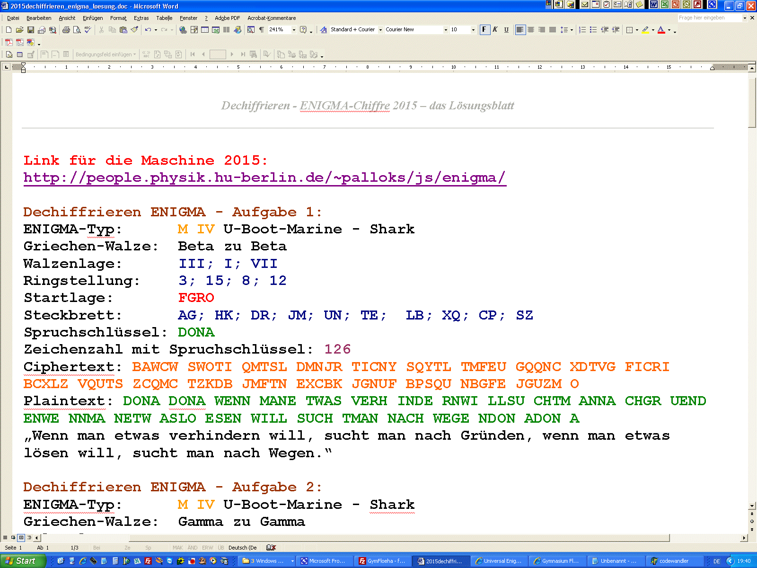
Task: Open the Datei menu
Action: pos(13,18)
